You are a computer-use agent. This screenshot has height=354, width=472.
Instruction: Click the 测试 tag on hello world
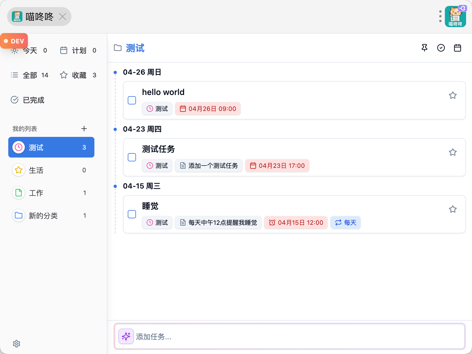coord(157,109)
